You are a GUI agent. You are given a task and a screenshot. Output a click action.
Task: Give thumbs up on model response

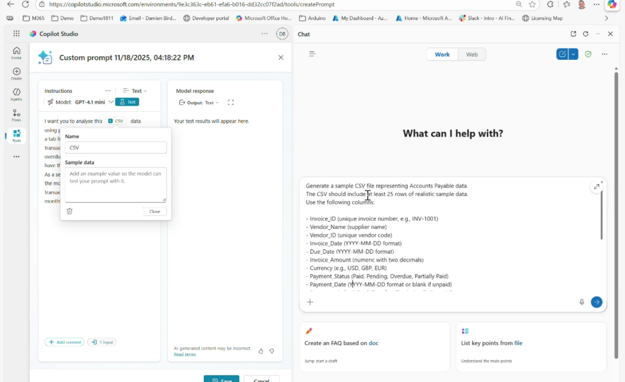click(x=261, y=351)
